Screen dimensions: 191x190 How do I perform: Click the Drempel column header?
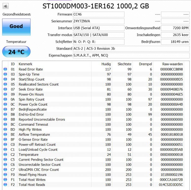(145, 64)
